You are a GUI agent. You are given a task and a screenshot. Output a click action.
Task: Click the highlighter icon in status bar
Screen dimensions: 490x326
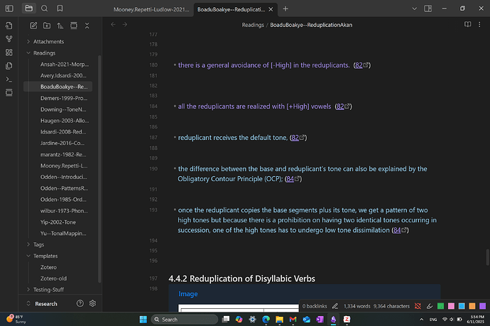[430, 306]
